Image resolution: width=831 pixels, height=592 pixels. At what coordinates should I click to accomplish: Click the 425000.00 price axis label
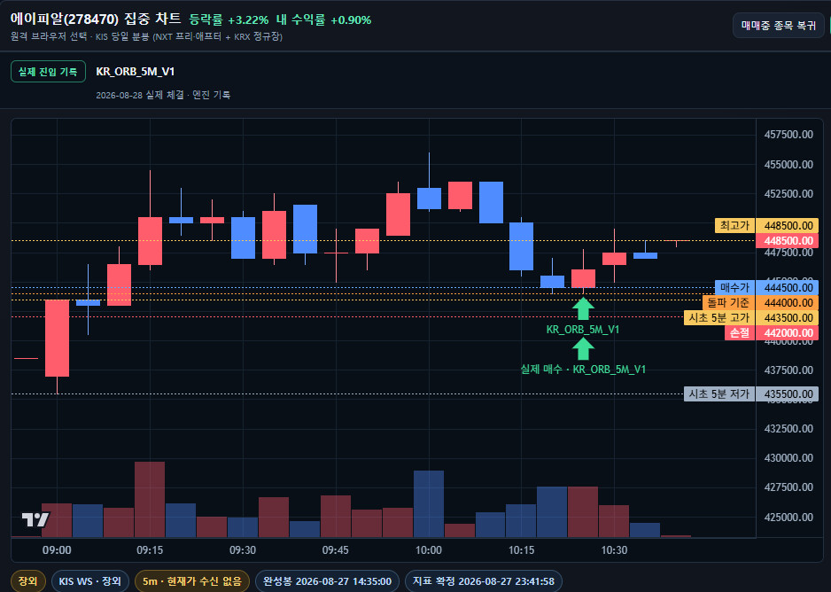(x=788, y=517)
